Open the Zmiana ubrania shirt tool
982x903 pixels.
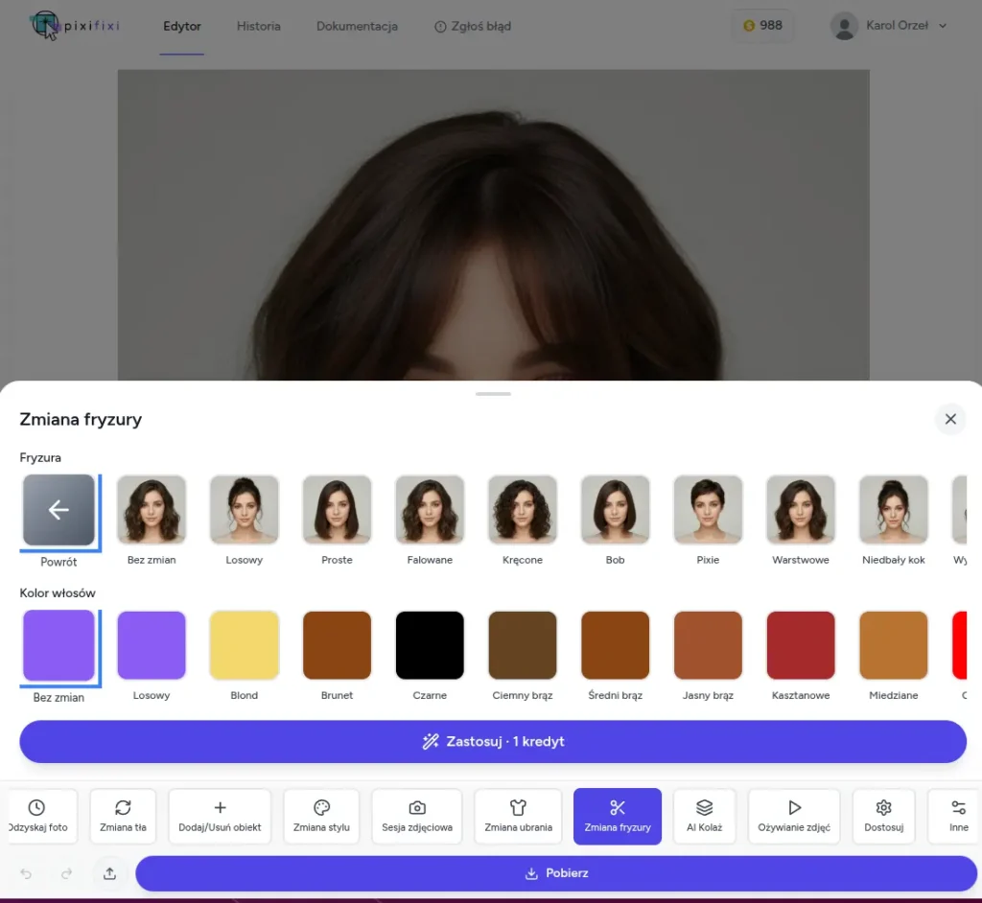point(518,816)
